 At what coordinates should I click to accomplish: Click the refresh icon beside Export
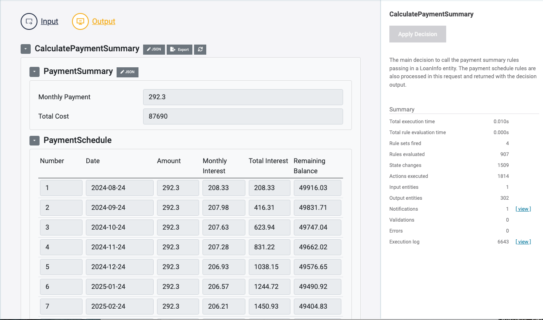pyautogui.click(x=200, y=49)
